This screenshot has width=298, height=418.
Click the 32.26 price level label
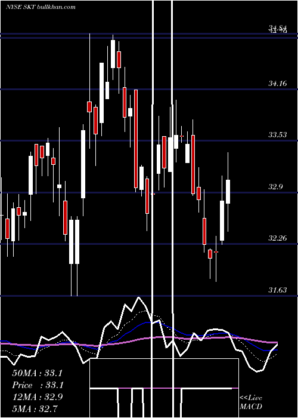(278, 238)
